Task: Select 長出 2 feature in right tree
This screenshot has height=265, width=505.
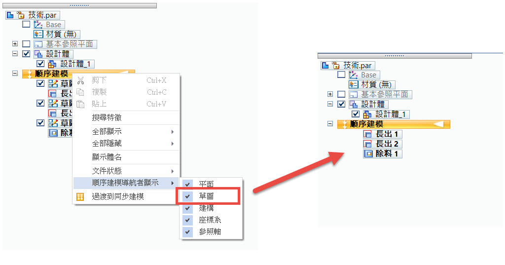Action: (x=382, y=144)
